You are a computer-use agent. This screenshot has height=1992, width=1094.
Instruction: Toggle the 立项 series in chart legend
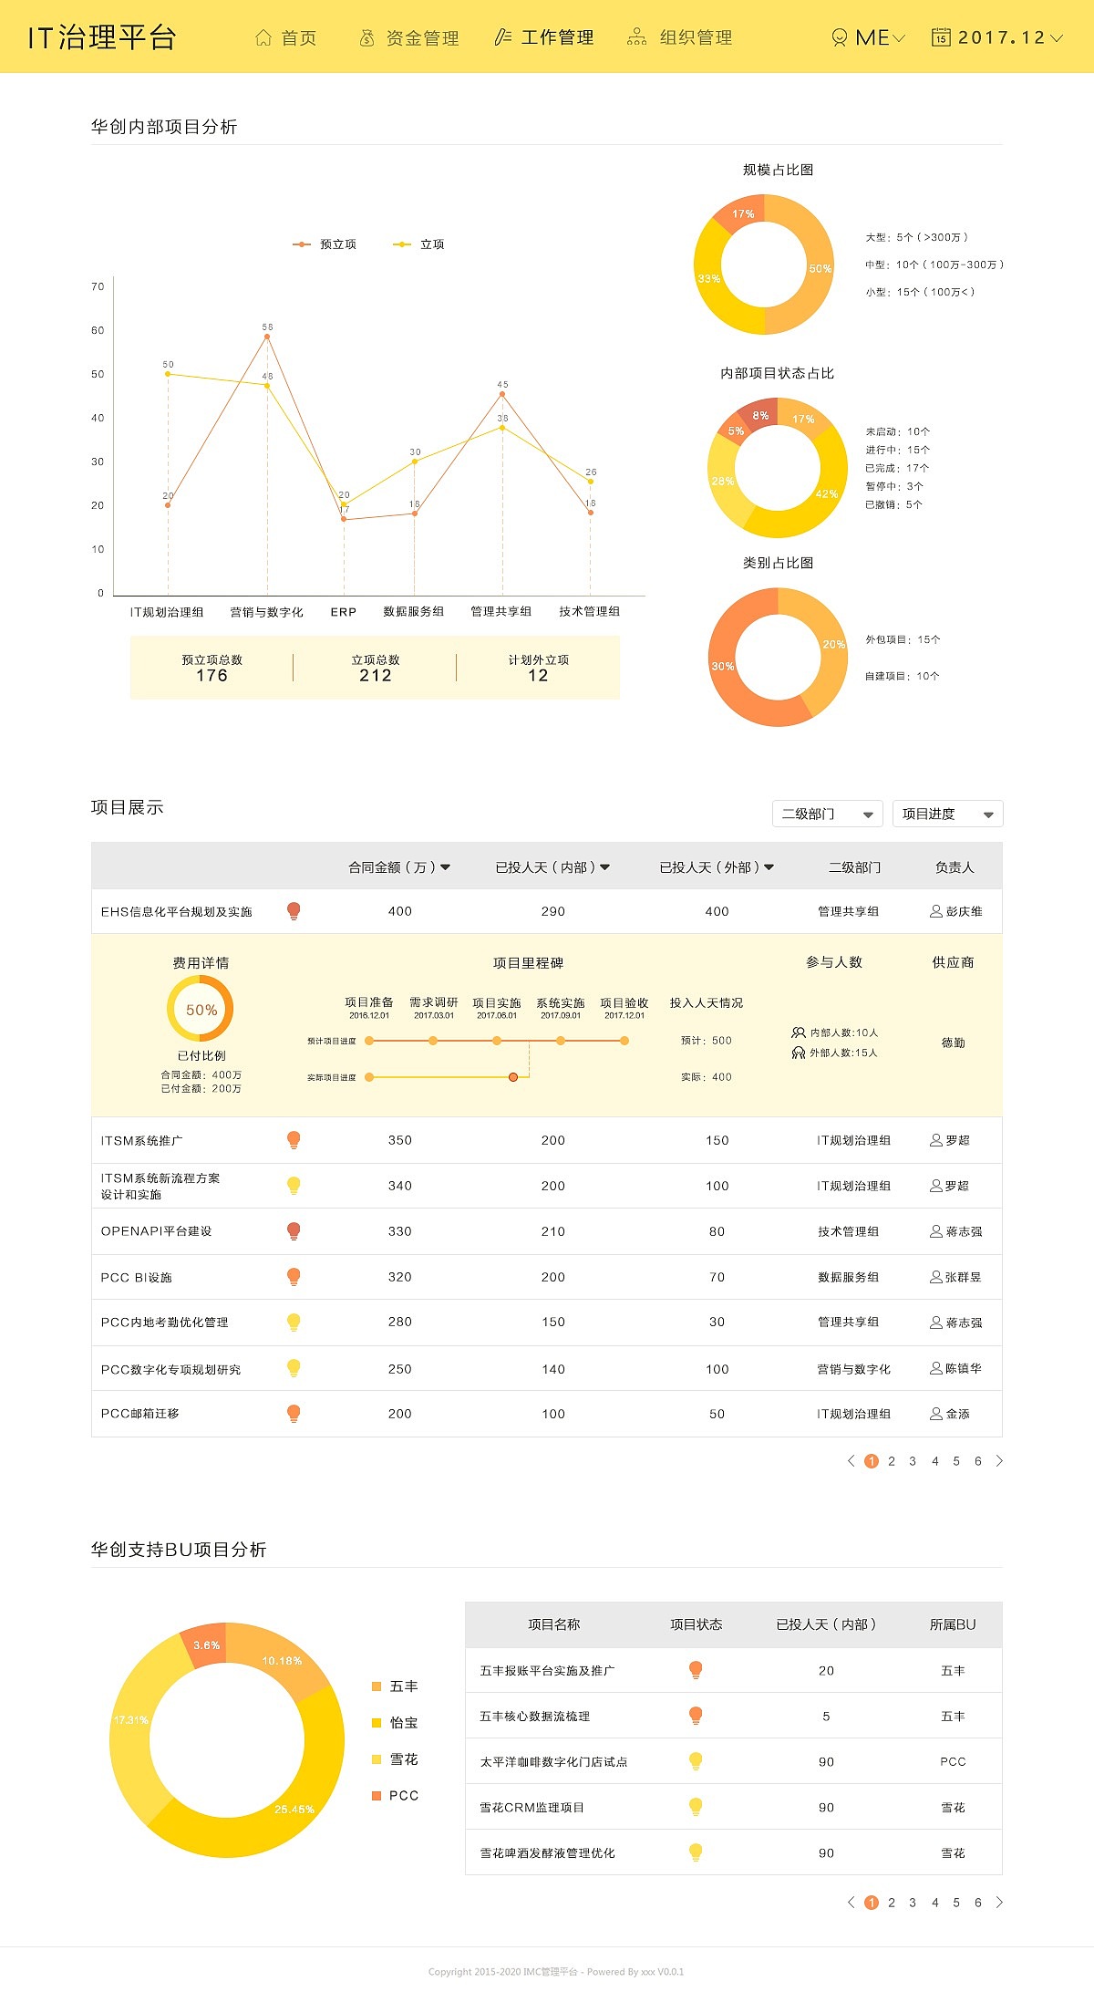coord(418,244)
